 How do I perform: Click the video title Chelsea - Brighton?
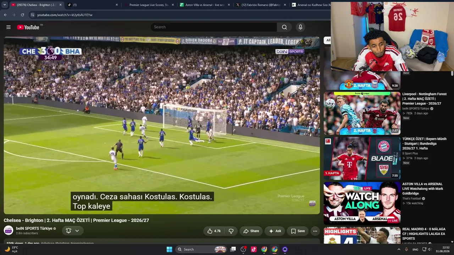click(x=76, y=220)
